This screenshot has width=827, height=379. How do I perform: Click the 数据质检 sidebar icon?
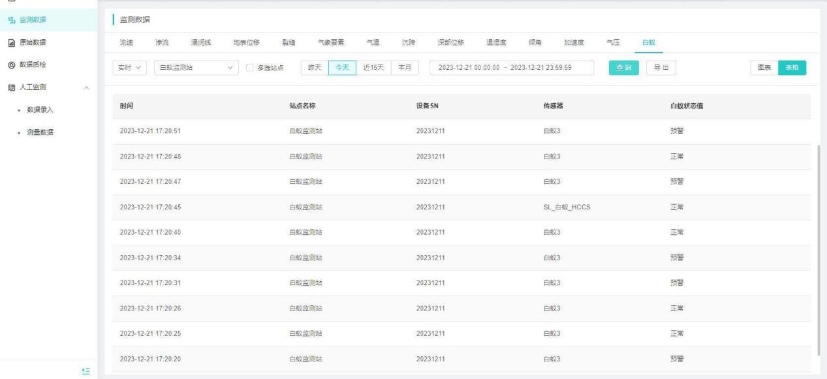[11, 65]
